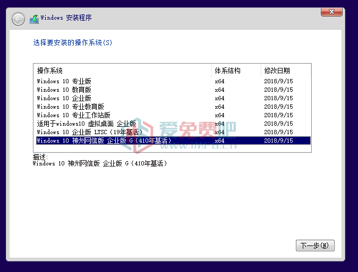Click the back arrow button
Viewport: 358px width, 272px height.
pos(18,19)
